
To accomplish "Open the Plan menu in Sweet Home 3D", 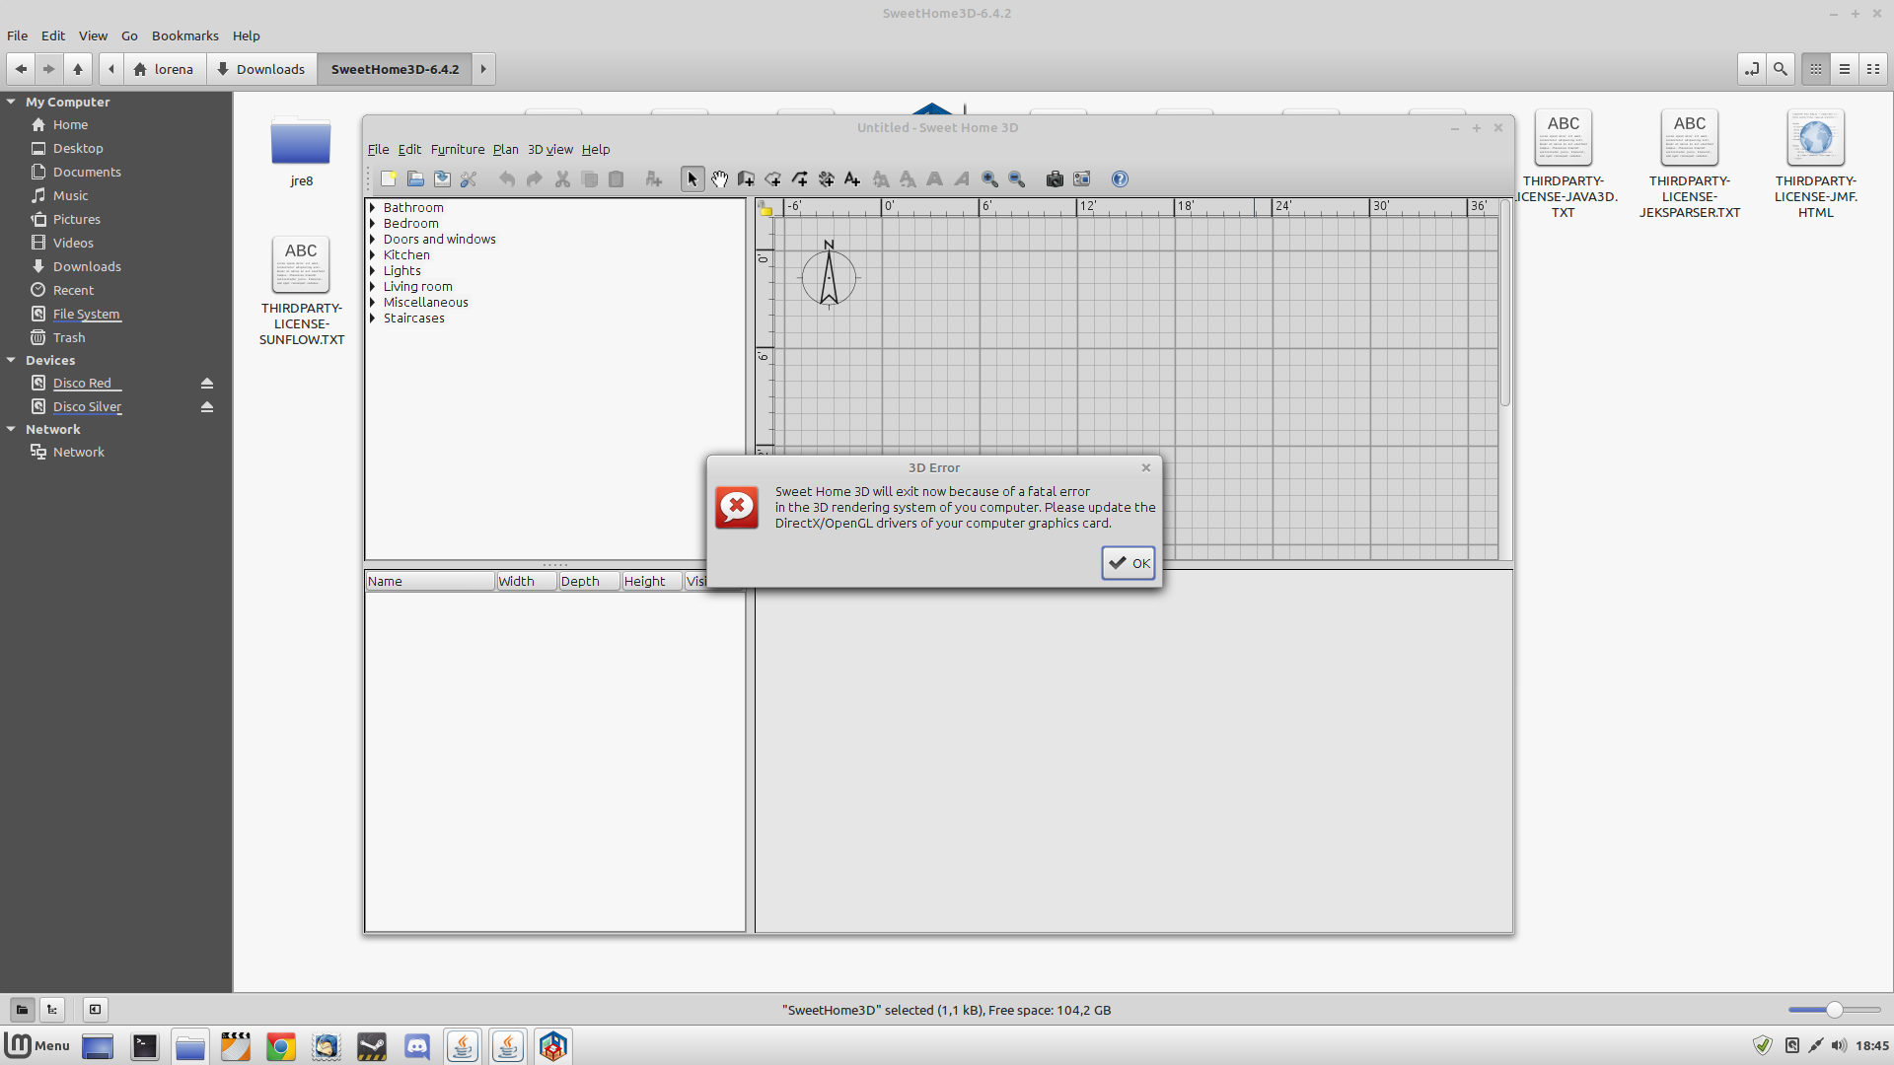I will coord(505,149).
